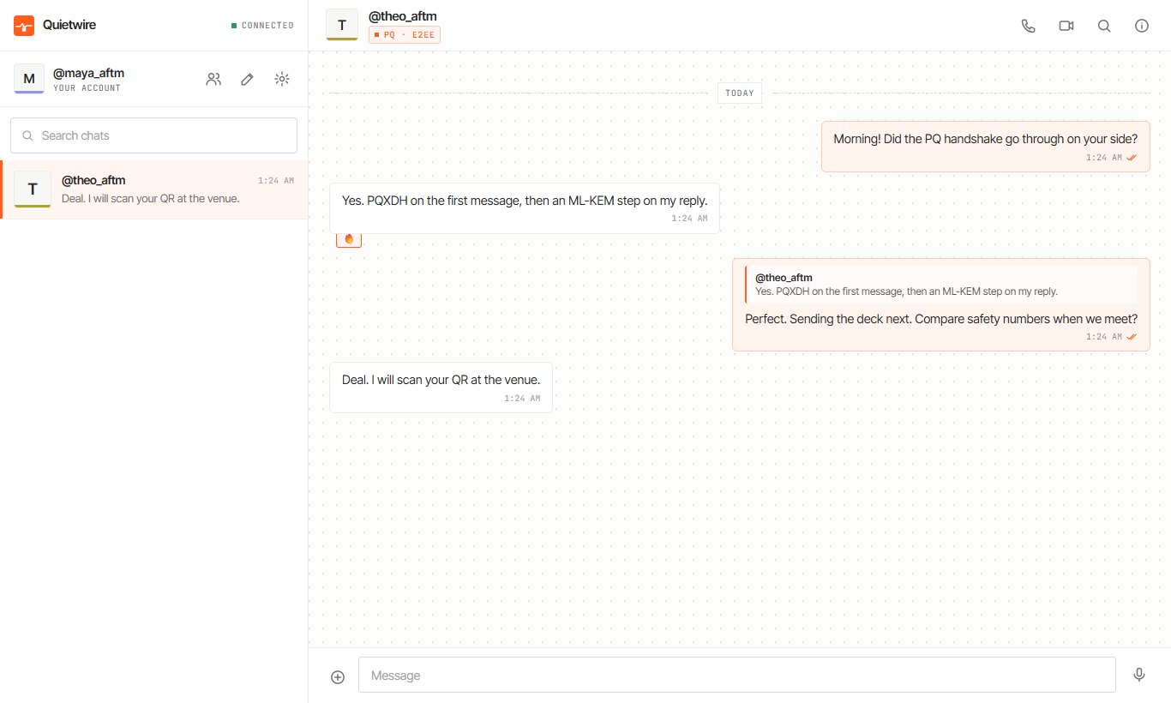Click the read receipt on "Morning!" message
1171x703 pixels.
(x=1132, y=158)
